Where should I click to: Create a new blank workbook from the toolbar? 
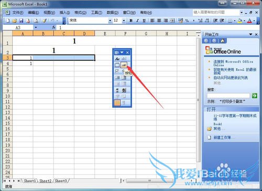(x=8, y=20)
